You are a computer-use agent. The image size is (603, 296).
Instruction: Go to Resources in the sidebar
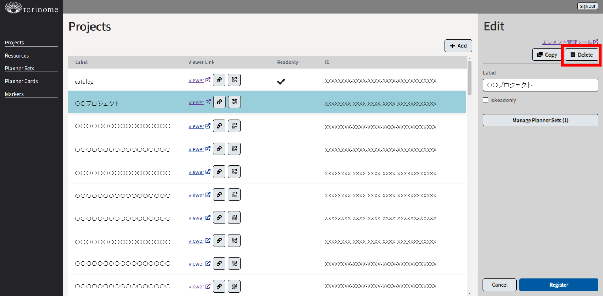pyautogui.click(x=17, y=55)
